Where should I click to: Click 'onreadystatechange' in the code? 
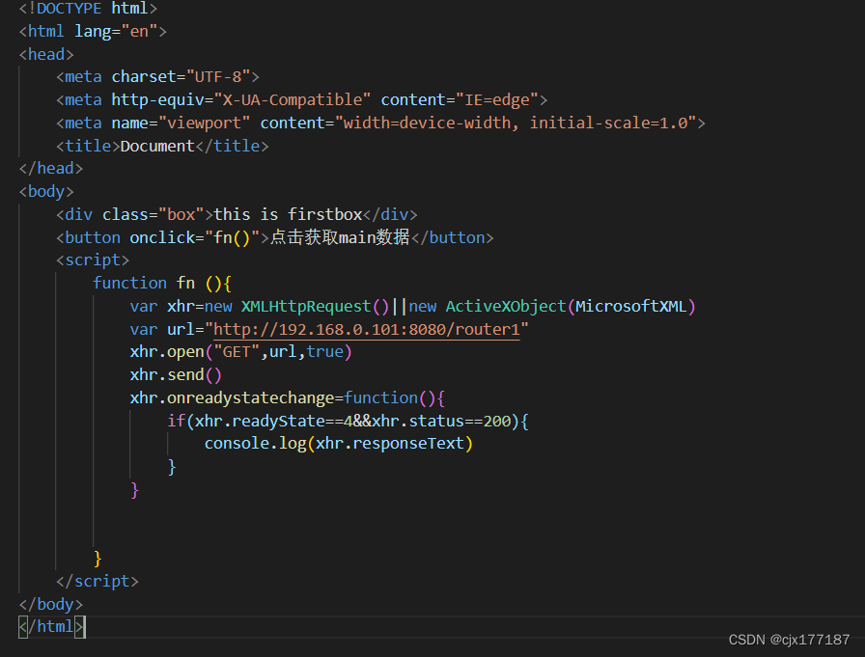pos(250,397)
